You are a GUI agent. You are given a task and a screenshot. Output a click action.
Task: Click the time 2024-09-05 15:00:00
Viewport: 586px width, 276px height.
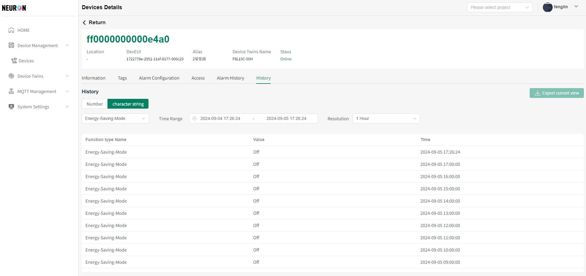coord(440,189)
